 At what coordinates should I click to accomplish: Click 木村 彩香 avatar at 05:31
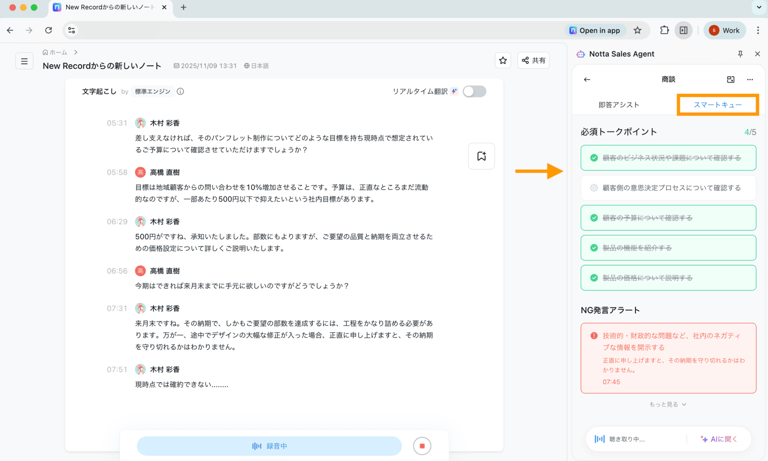pyautogui.click(x=140, y=123)
